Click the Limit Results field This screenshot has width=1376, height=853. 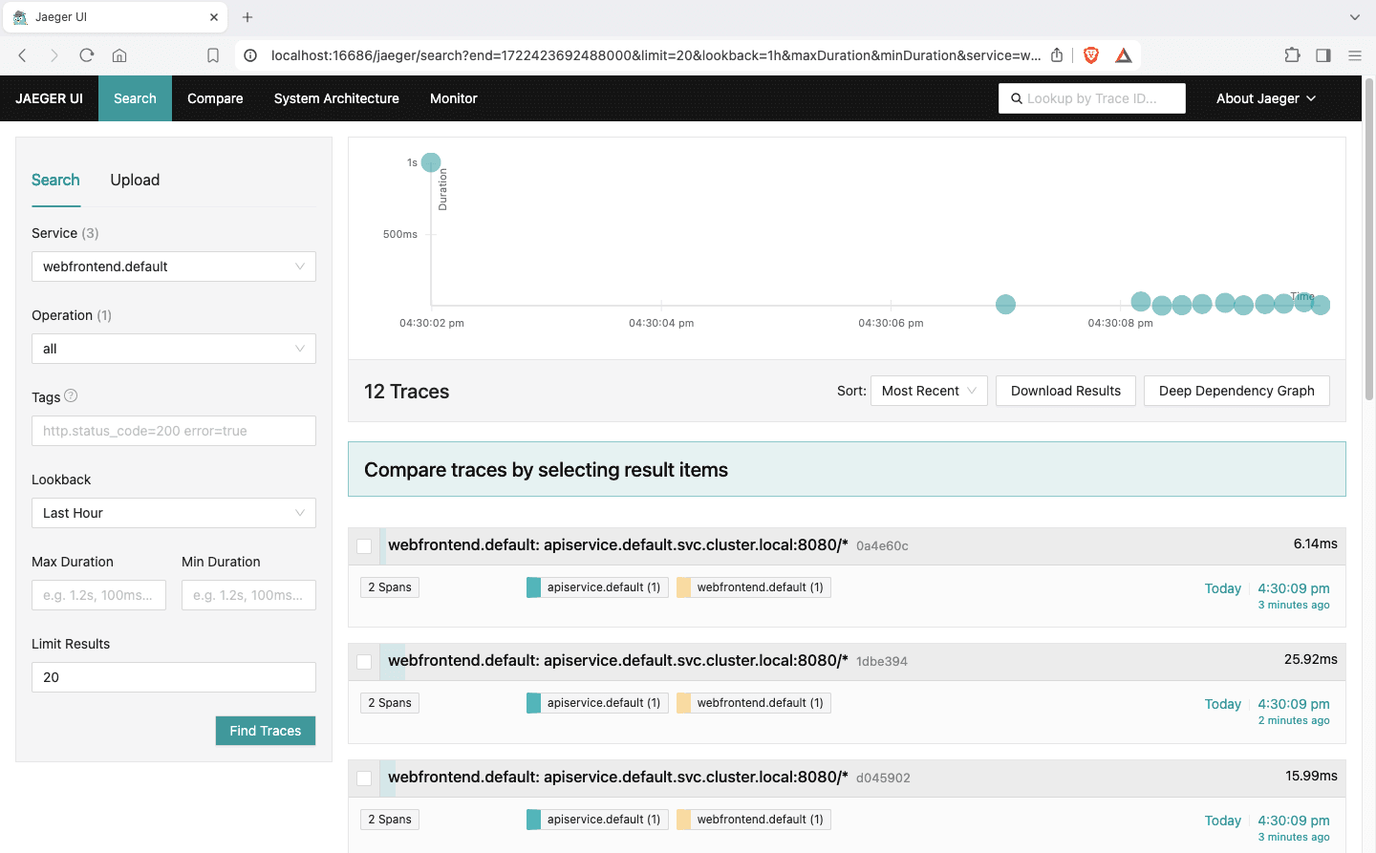point(174,677)
